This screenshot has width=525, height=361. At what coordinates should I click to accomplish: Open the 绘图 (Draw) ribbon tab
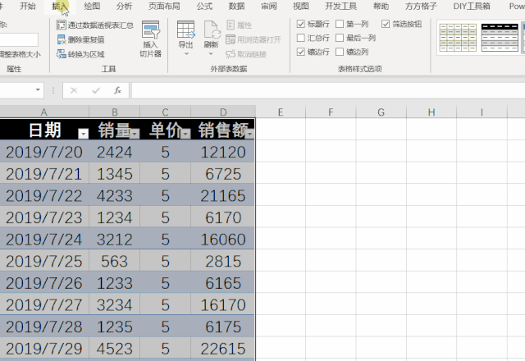(92, 6)
